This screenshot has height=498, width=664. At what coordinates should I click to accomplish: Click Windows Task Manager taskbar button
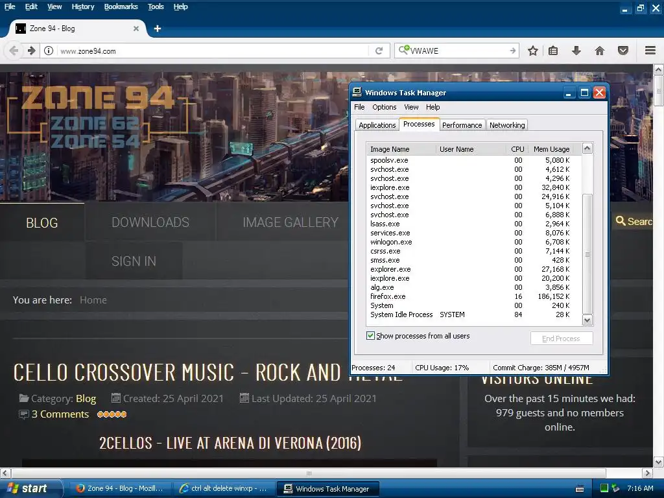pos(327,489)
